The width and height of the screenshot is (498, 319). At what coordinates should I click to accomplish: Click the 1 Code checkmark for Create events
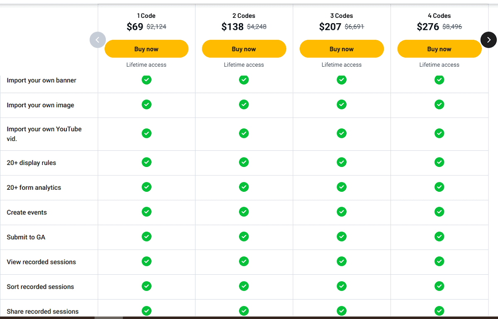pyautogui.click(x=146, y=212)
